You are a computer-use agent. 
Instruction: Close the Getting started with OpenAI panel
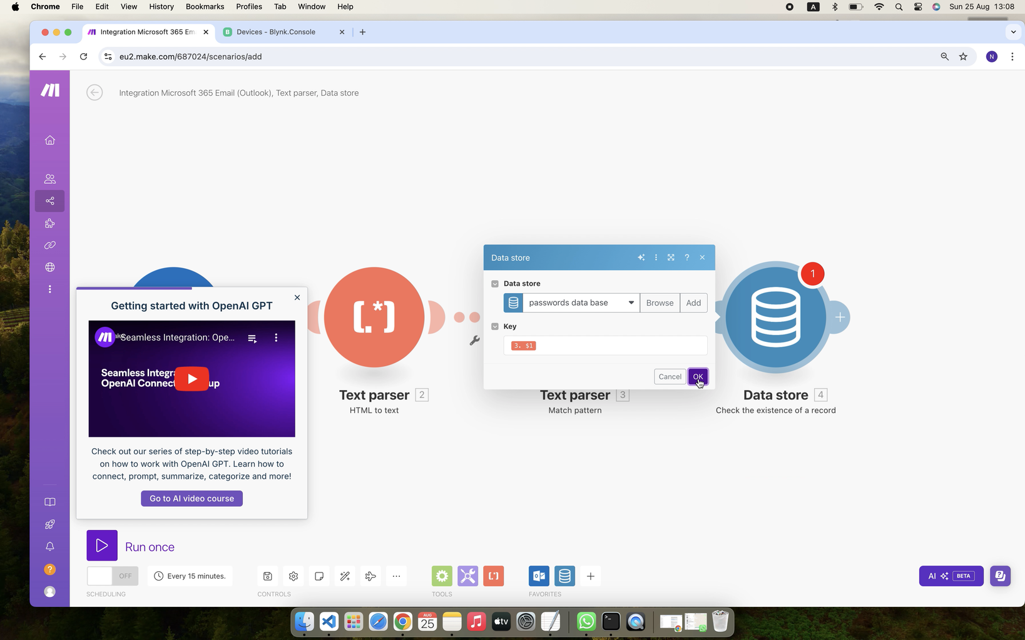click(x=297, y=297)
